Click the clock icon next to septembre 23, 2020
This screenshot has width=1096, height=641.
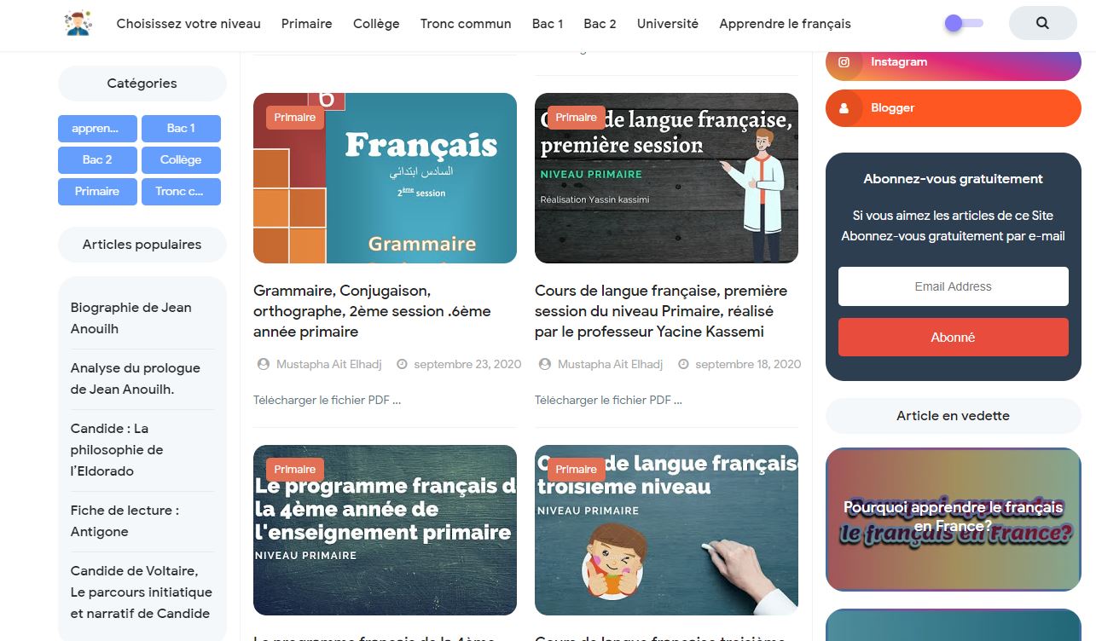[403, 364]
